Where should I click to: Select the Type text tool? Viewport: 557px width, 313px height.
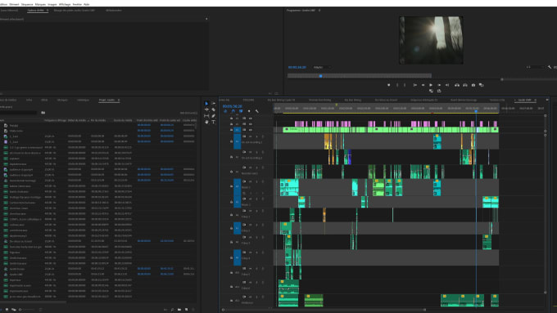coord(214,122)
